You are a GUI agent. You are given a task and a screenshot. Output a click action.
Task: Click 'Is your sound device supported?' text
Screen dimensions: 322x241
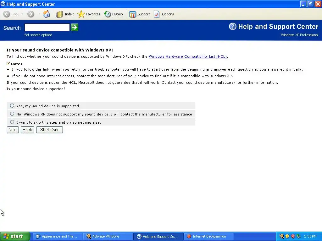(36, 89)
